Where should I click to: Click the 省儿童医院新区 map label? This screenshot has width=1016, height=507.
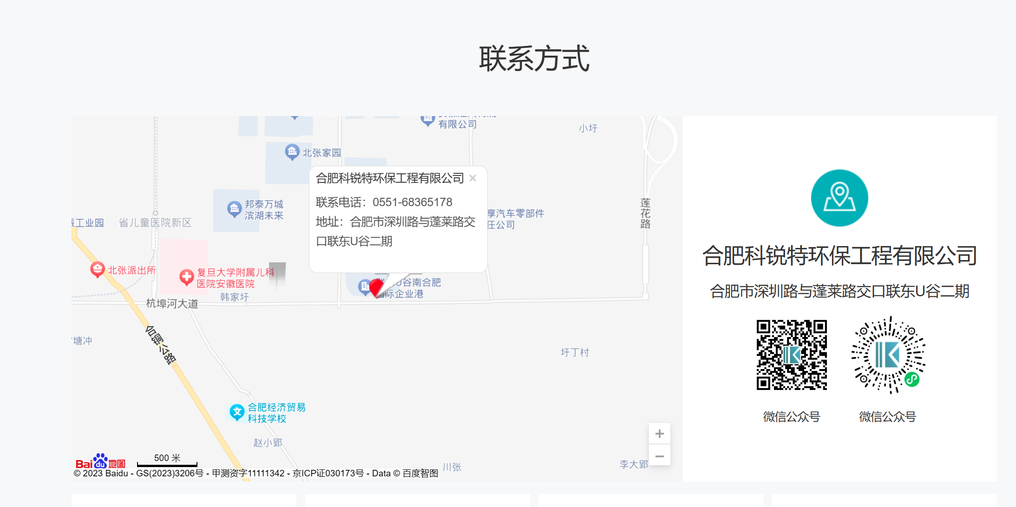pyautogui.click(x=155, y=222)
